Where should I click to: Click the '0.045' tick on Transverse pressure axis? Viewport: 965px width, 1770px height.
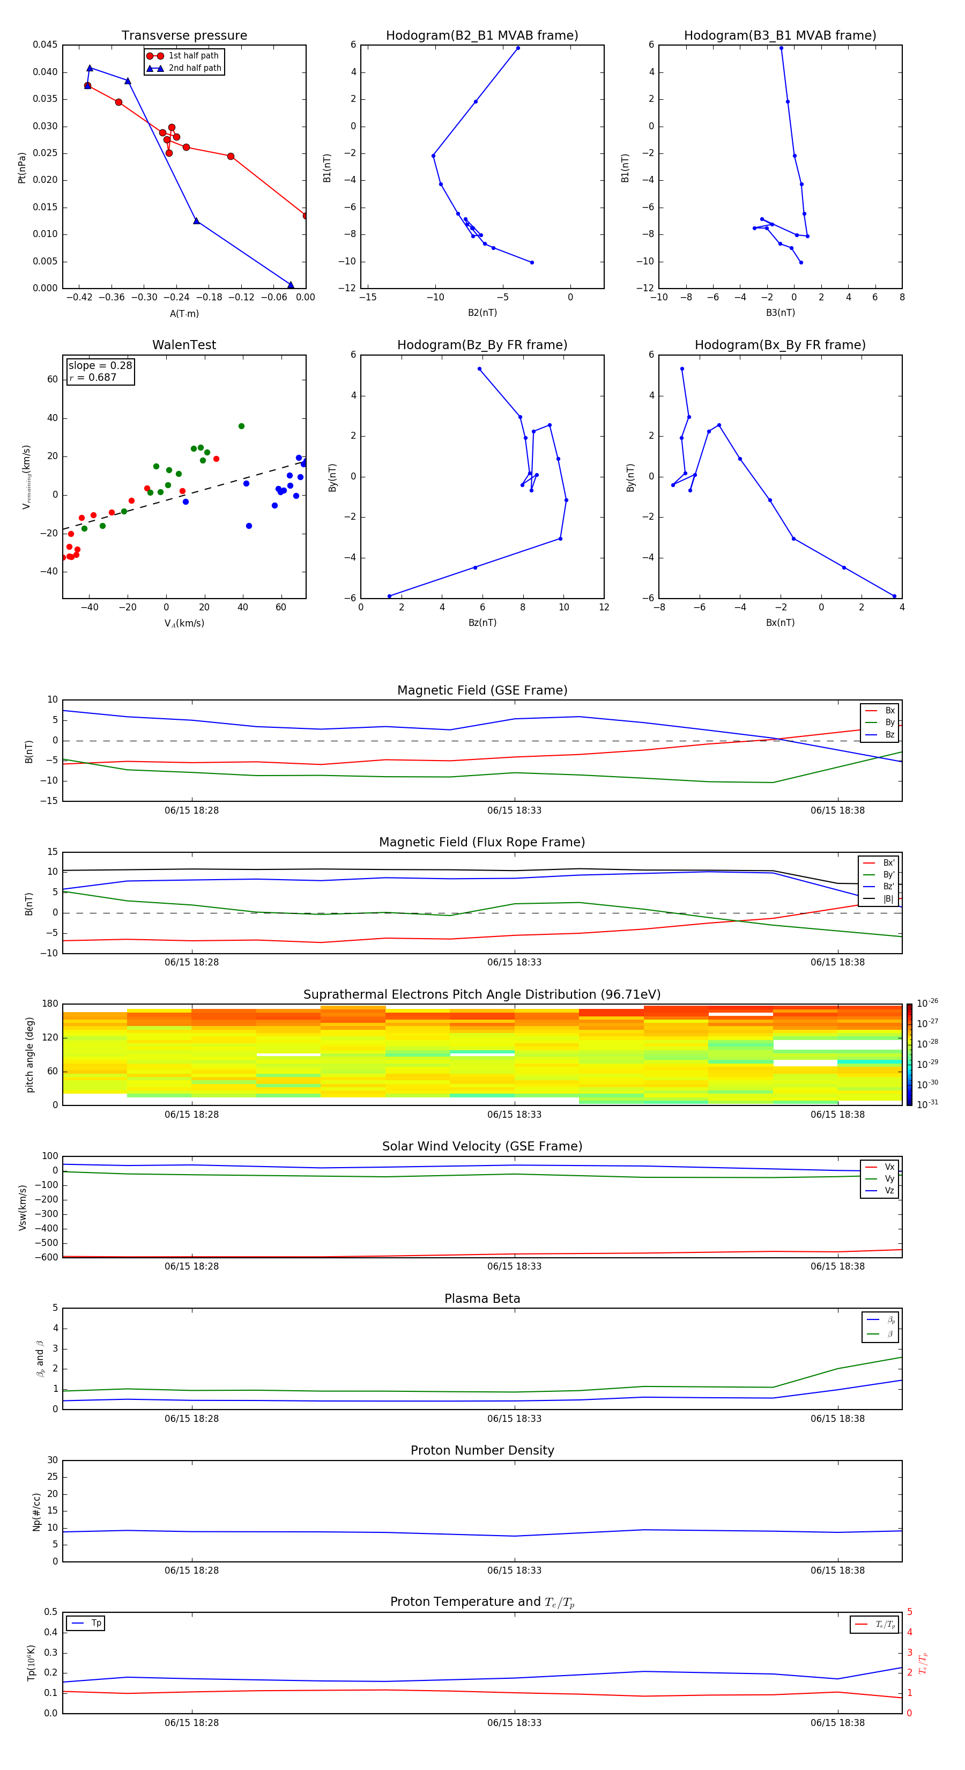coord(46,45)
